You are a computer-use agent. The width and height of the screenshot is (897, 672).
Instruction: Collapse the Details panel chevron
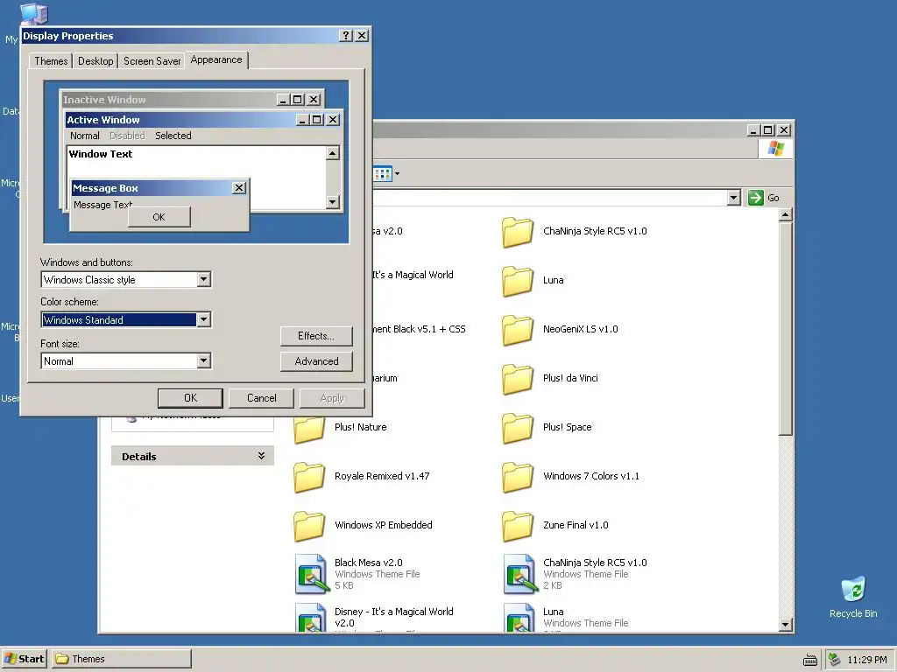261,455
